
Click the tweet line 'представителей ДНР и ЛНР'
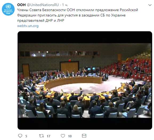click(41, 20)
